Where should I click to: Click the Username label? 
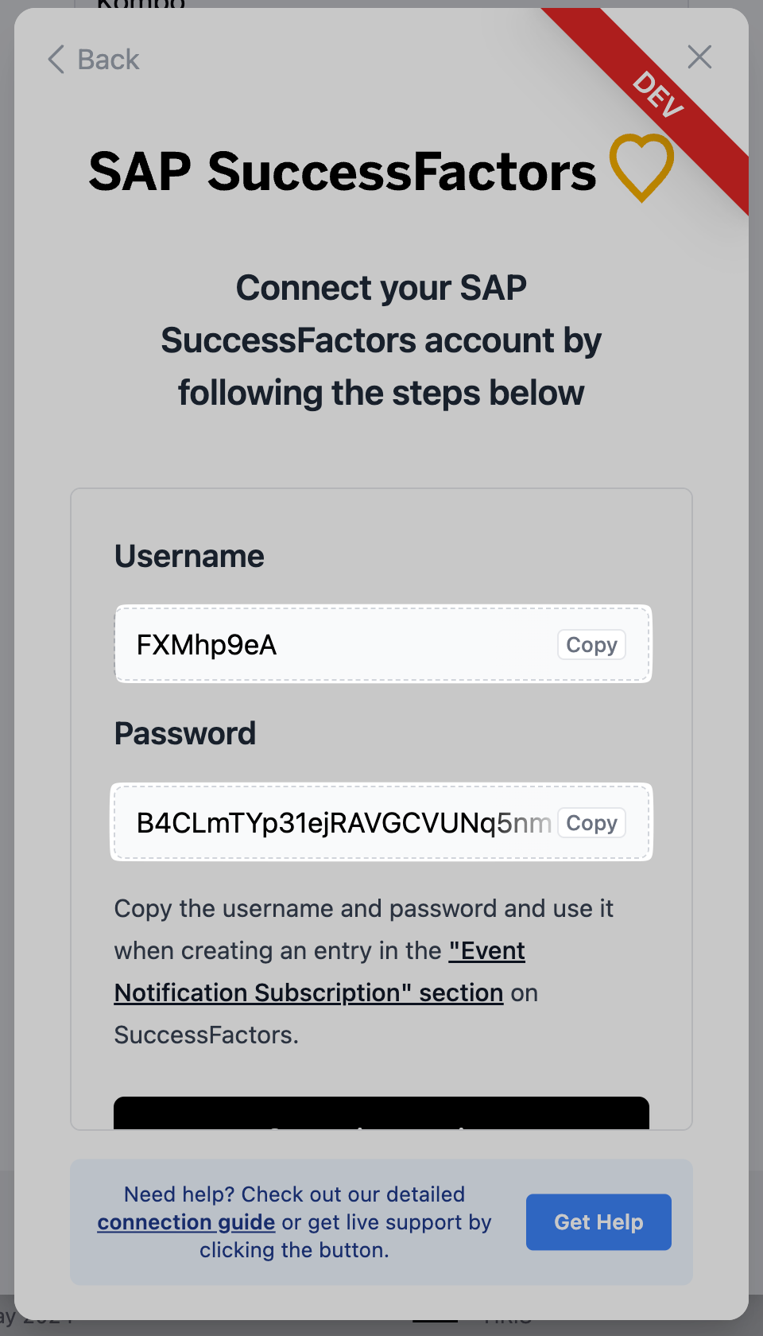point(189,556)
